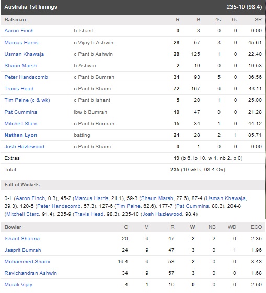Open Josh Hazlewood's batsman profile
Screen dimensions: 266x293
tap(25, 146)
